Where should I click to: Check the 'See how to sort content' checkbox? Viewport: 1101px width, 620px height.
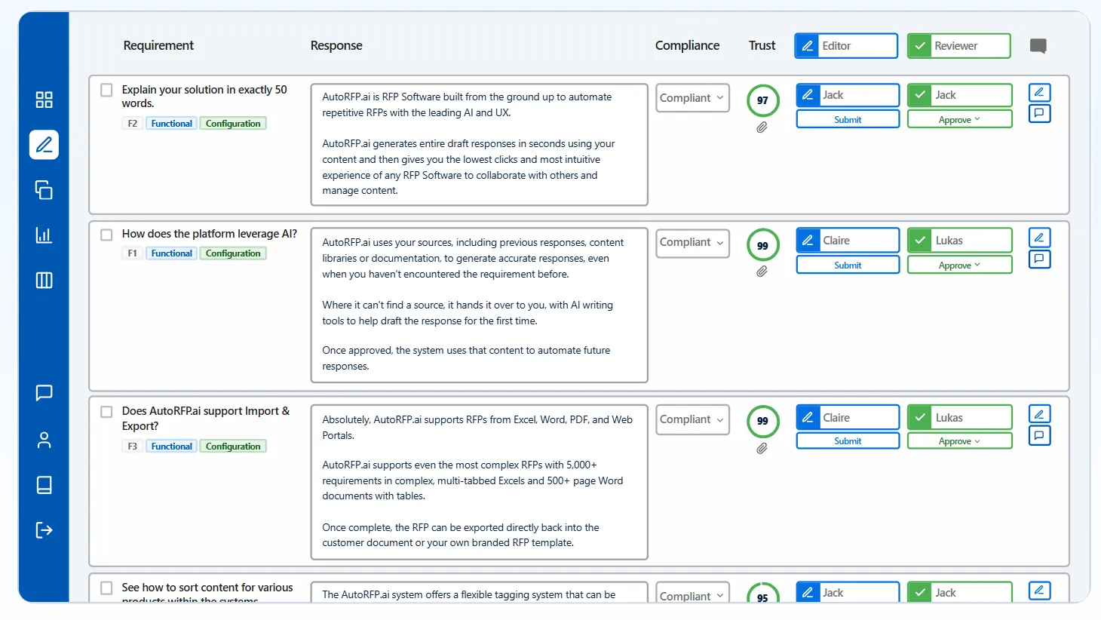[106, 588]
